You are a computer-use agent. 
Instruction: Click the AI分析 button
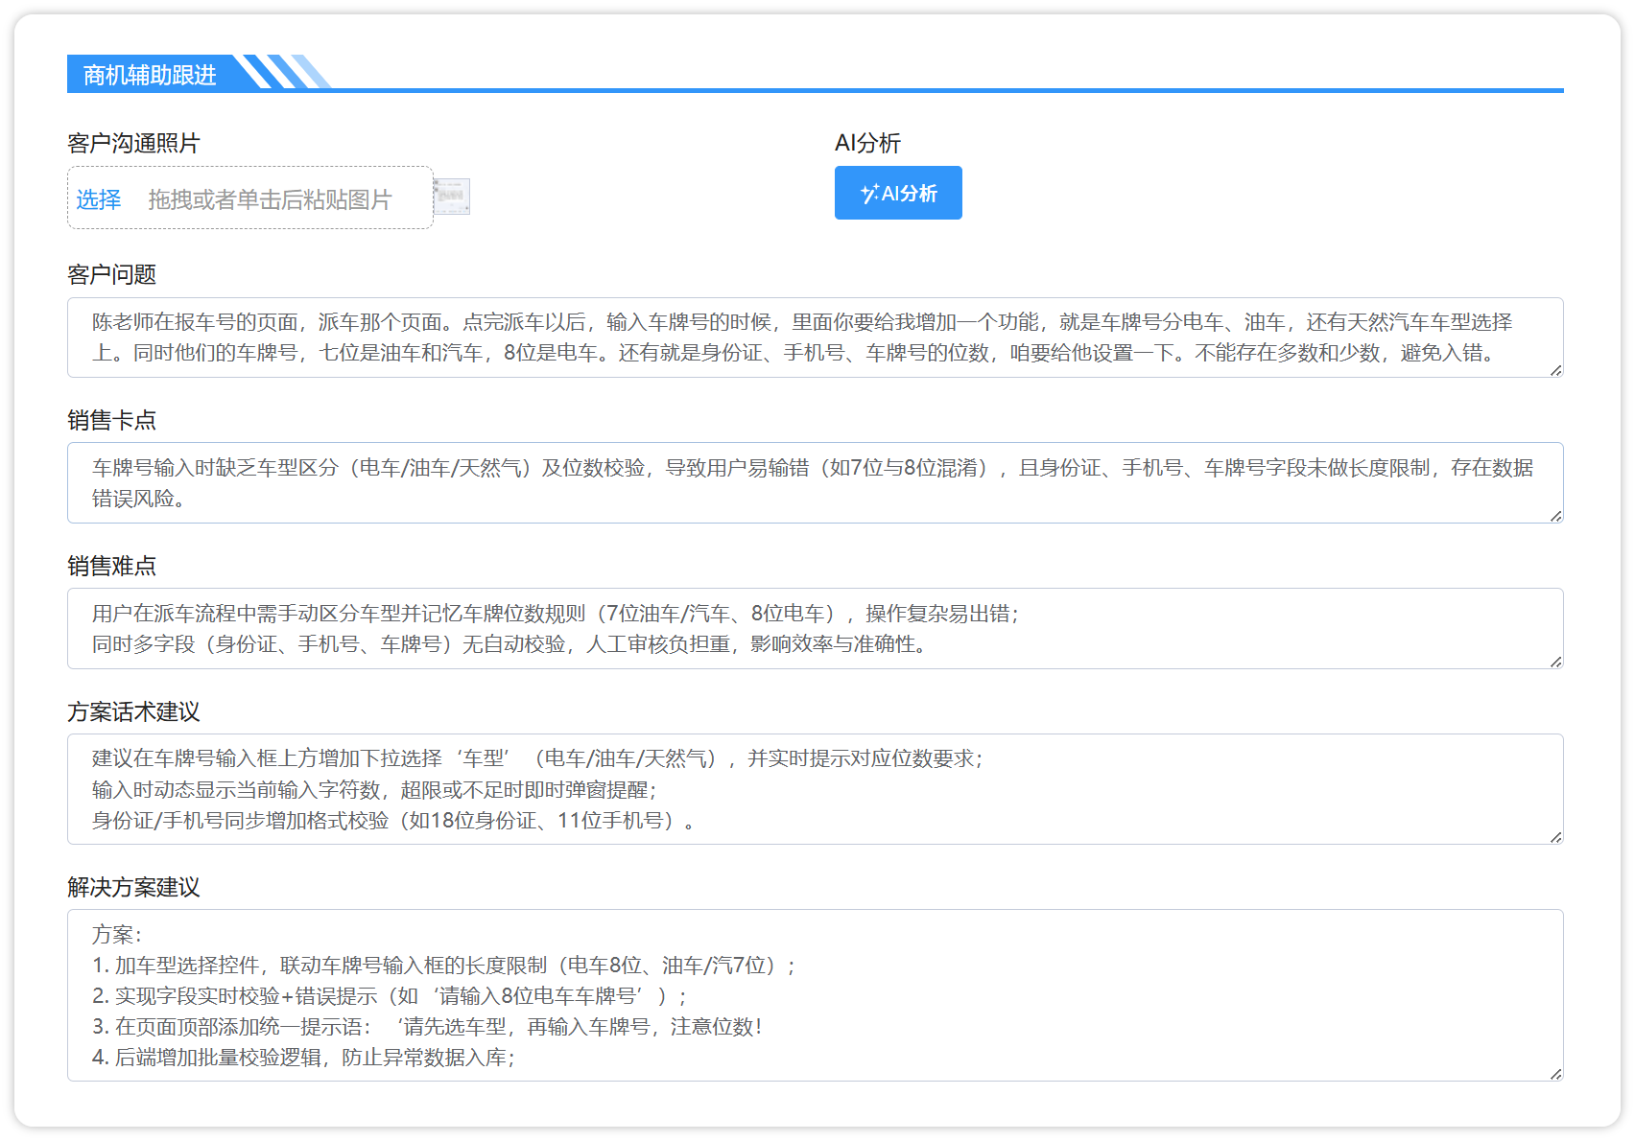coord(898,193)
